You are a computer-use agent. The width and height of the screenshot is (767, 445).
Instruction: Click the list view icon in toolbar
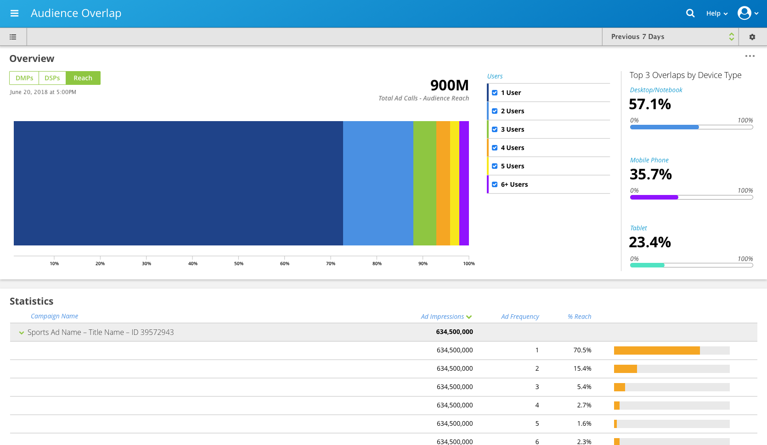pyautogui.click(x=13, y=37)
